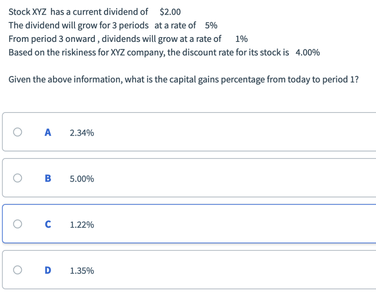The height and width of the screenshot is (294, 376).
Task: Select the radio button for answer C
Action: [x=17, y=224]
